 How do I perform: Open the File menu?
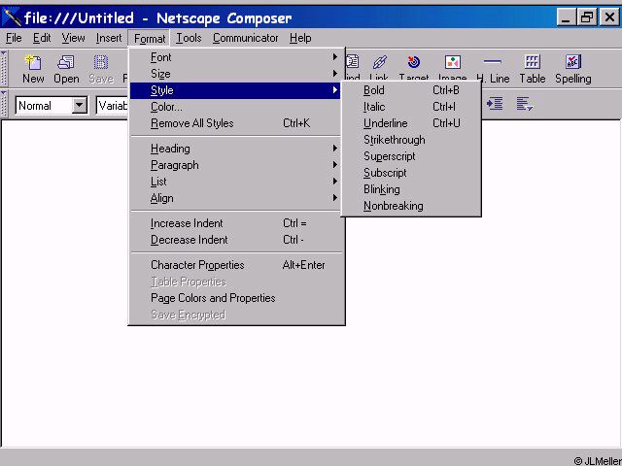tap(14, 38)
